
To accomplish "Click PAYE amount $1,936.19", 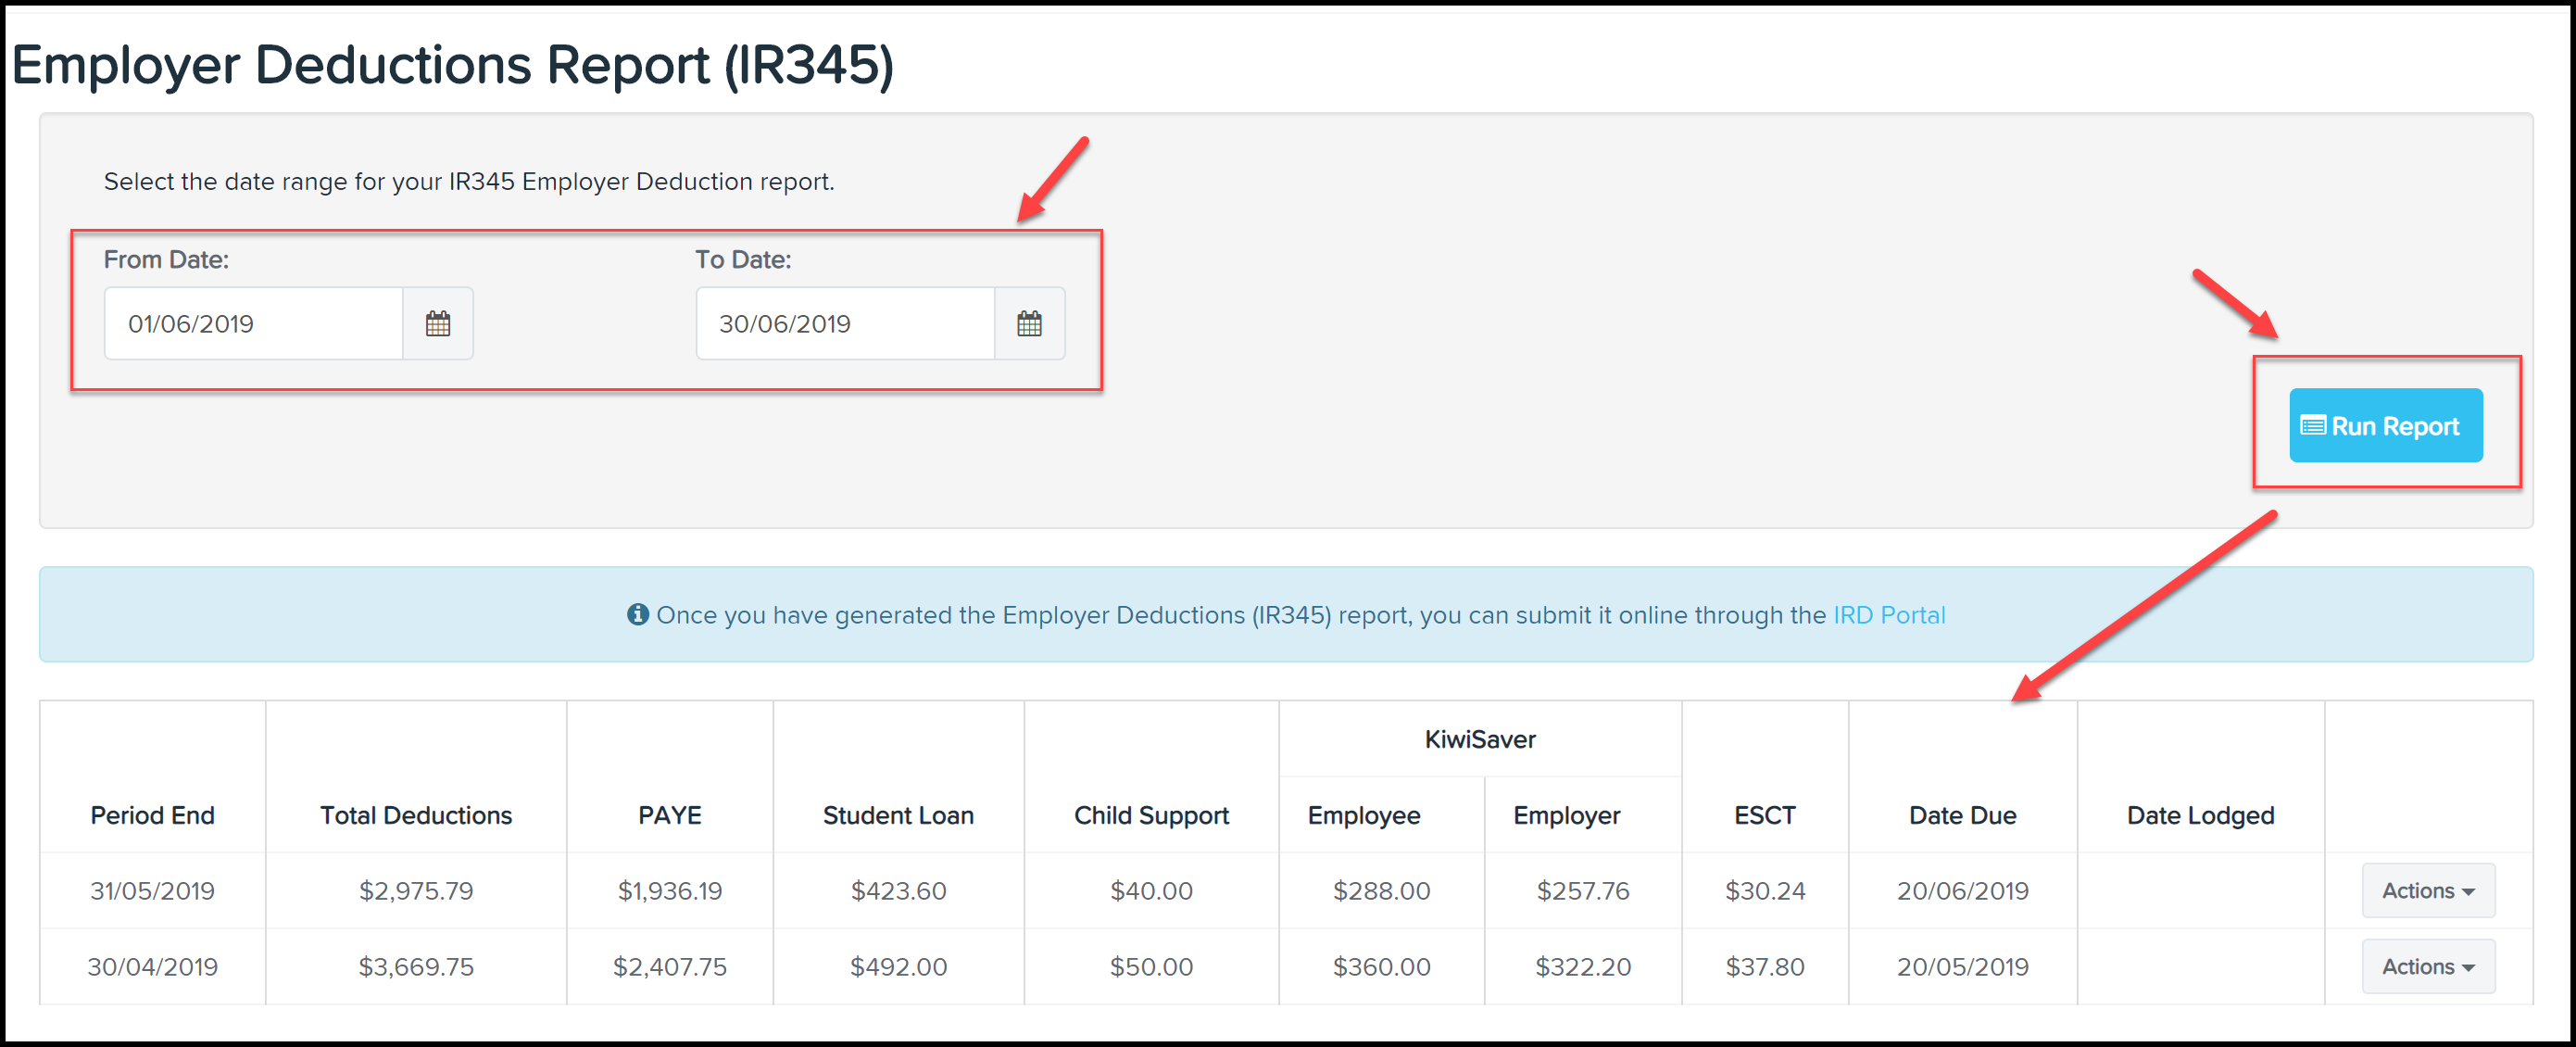I will [670, 890].
